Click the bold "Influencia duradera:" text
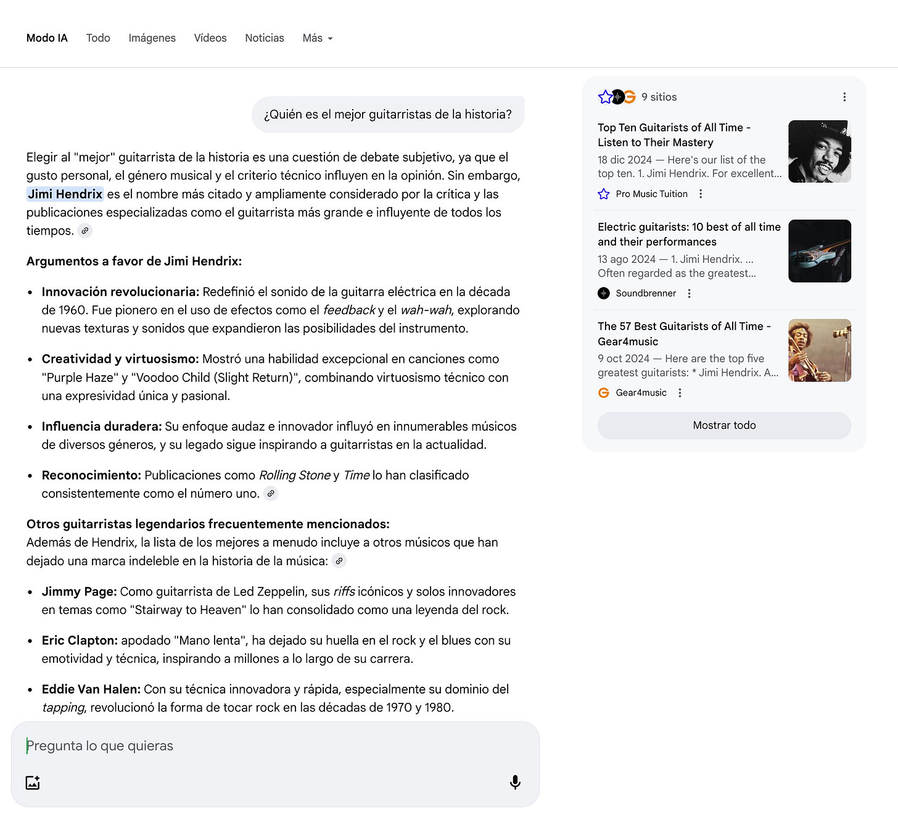The height and width of the screenshot is (817, 898). pos(102,426)
